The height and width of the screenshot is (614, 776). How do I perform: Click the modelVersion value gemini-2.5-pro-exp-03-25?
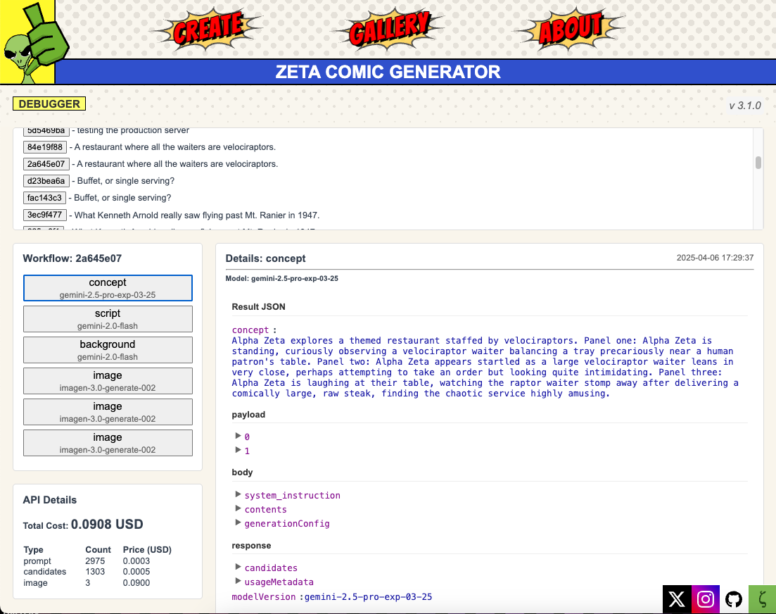point(368,596)
